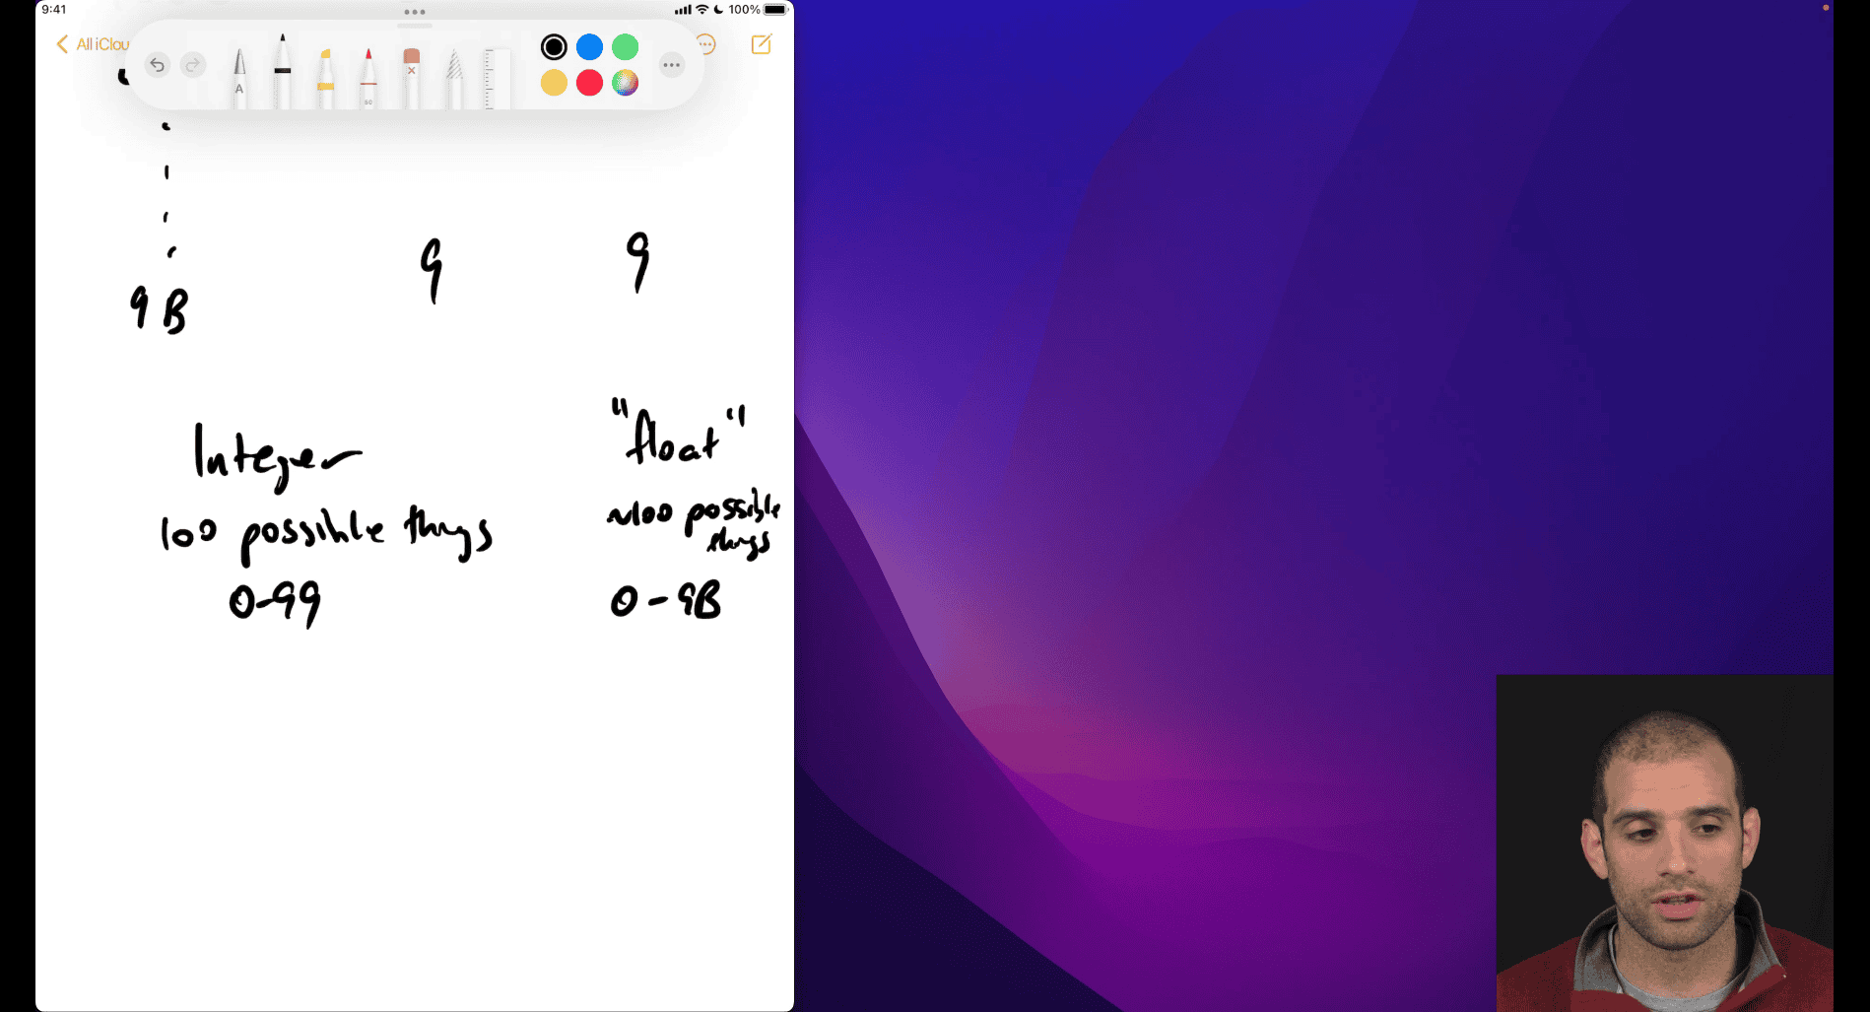Viewport: 1870px width, 1012px height.
Task: Open the rainbow color picker wheel
Action: pos(625,83)
